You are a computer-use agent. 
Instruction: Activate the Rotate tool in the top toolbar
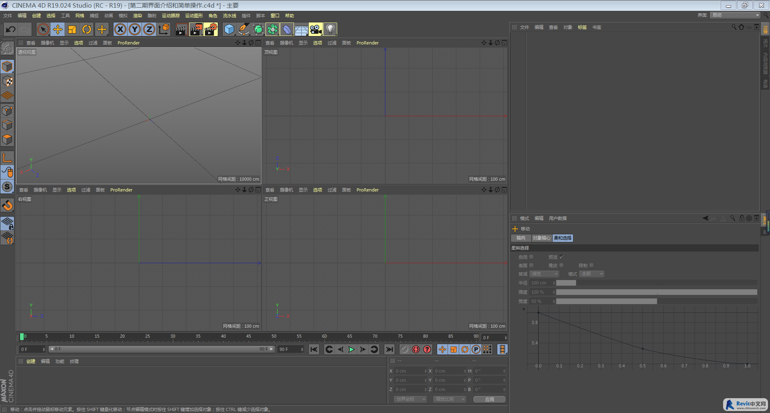click(x=87, y=29)
